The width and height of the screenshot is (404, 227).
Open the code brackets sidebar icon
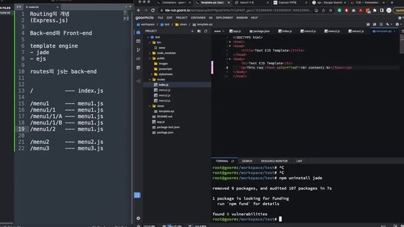pyautogui.click(x=138, y=59)
